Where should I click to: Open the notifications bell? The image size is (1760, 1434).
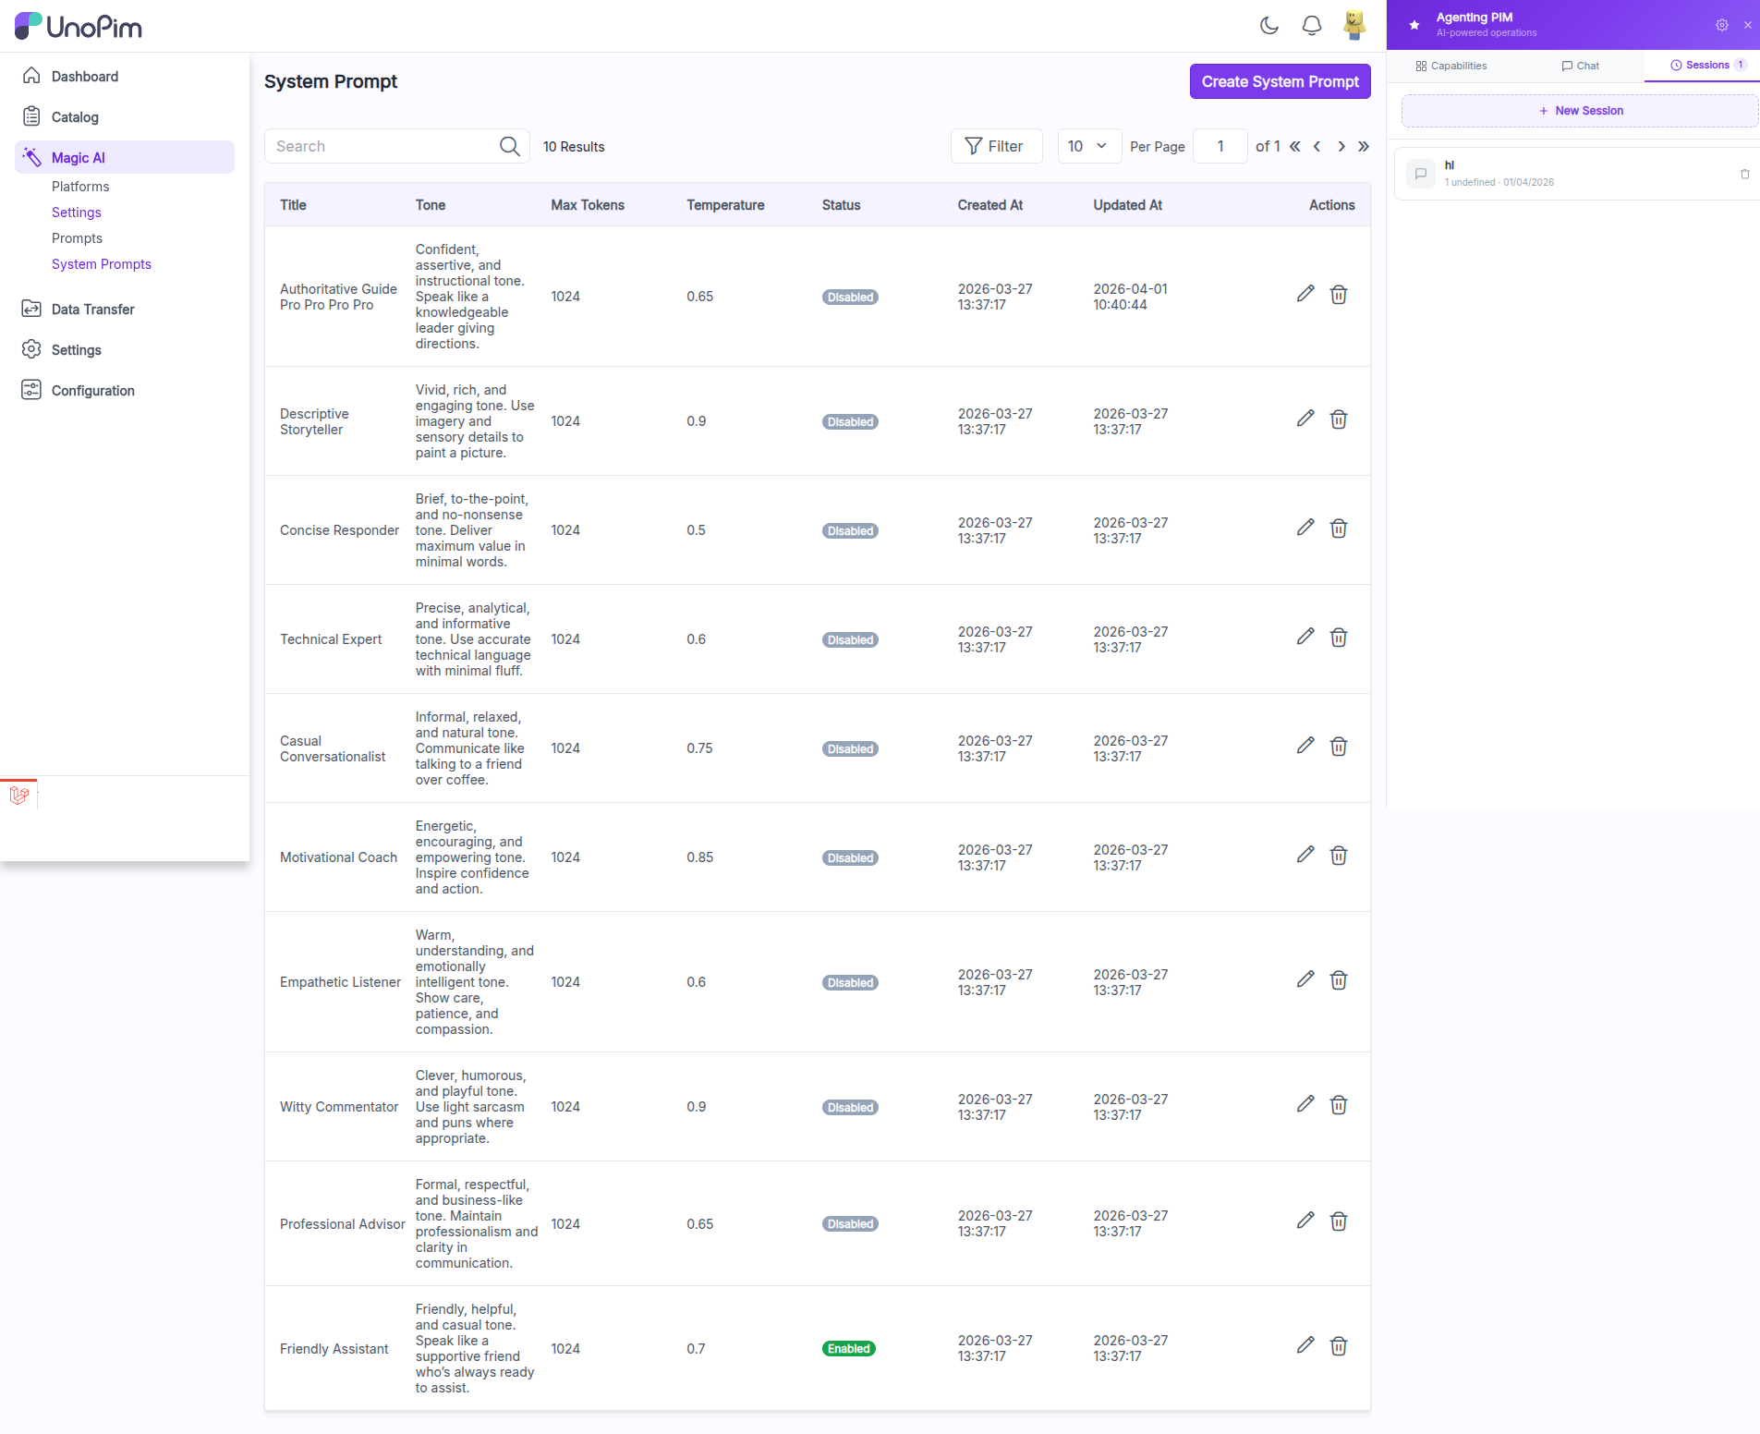tap(1311, 26)
